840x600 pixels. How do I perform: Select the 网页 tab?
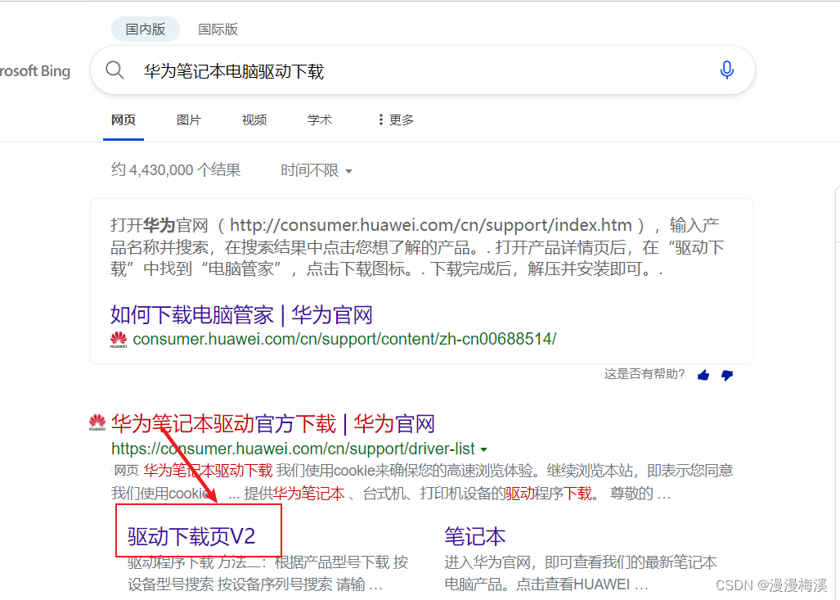point(124,120)
